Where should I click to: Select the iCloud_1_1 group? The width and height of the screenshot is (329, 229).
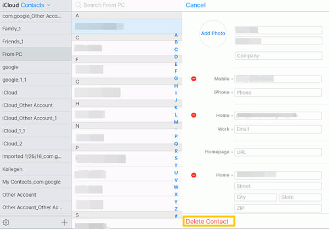pyautogui.click(x=36, y=131)
